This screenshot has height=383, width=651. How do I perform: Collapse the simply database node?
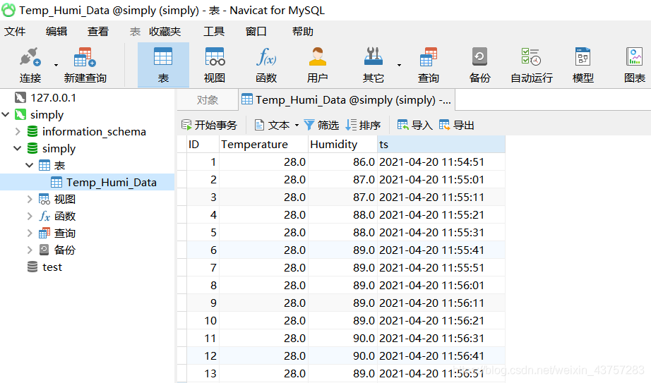[x=18, y=149]
